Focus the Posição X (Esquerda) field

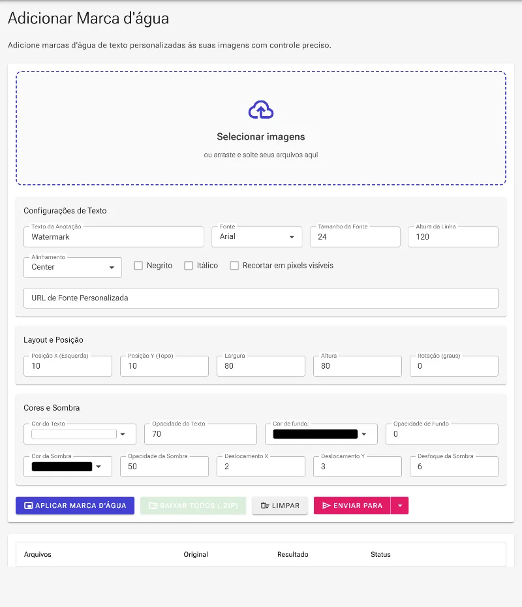[x=68, y=366]
